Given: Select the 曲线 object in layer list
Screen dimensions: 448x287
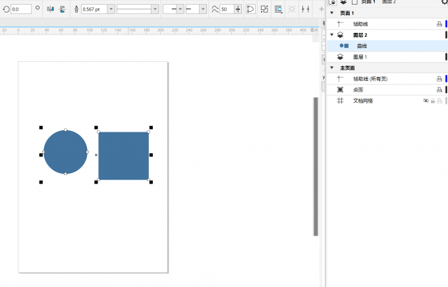Looking at the screenshot, I should pos(362,46).
